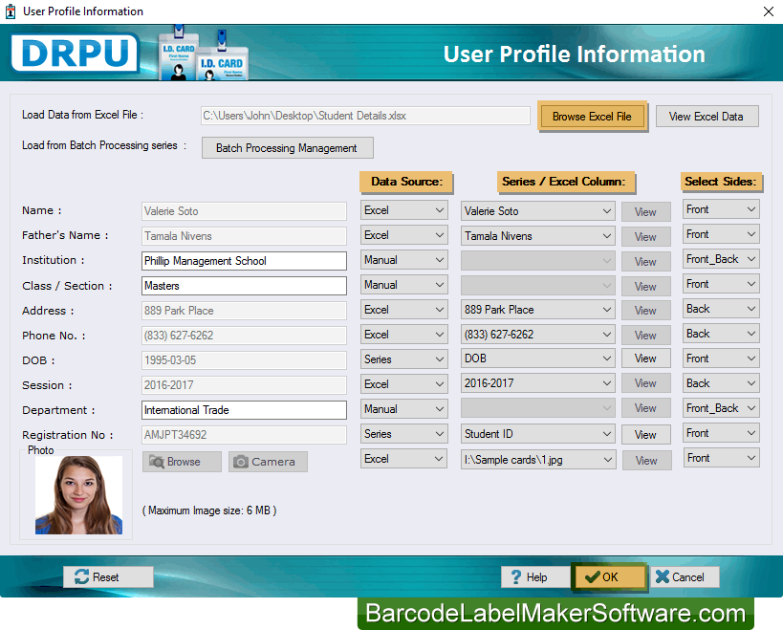Open Address row Back sides dropdown

click(721, 309)
